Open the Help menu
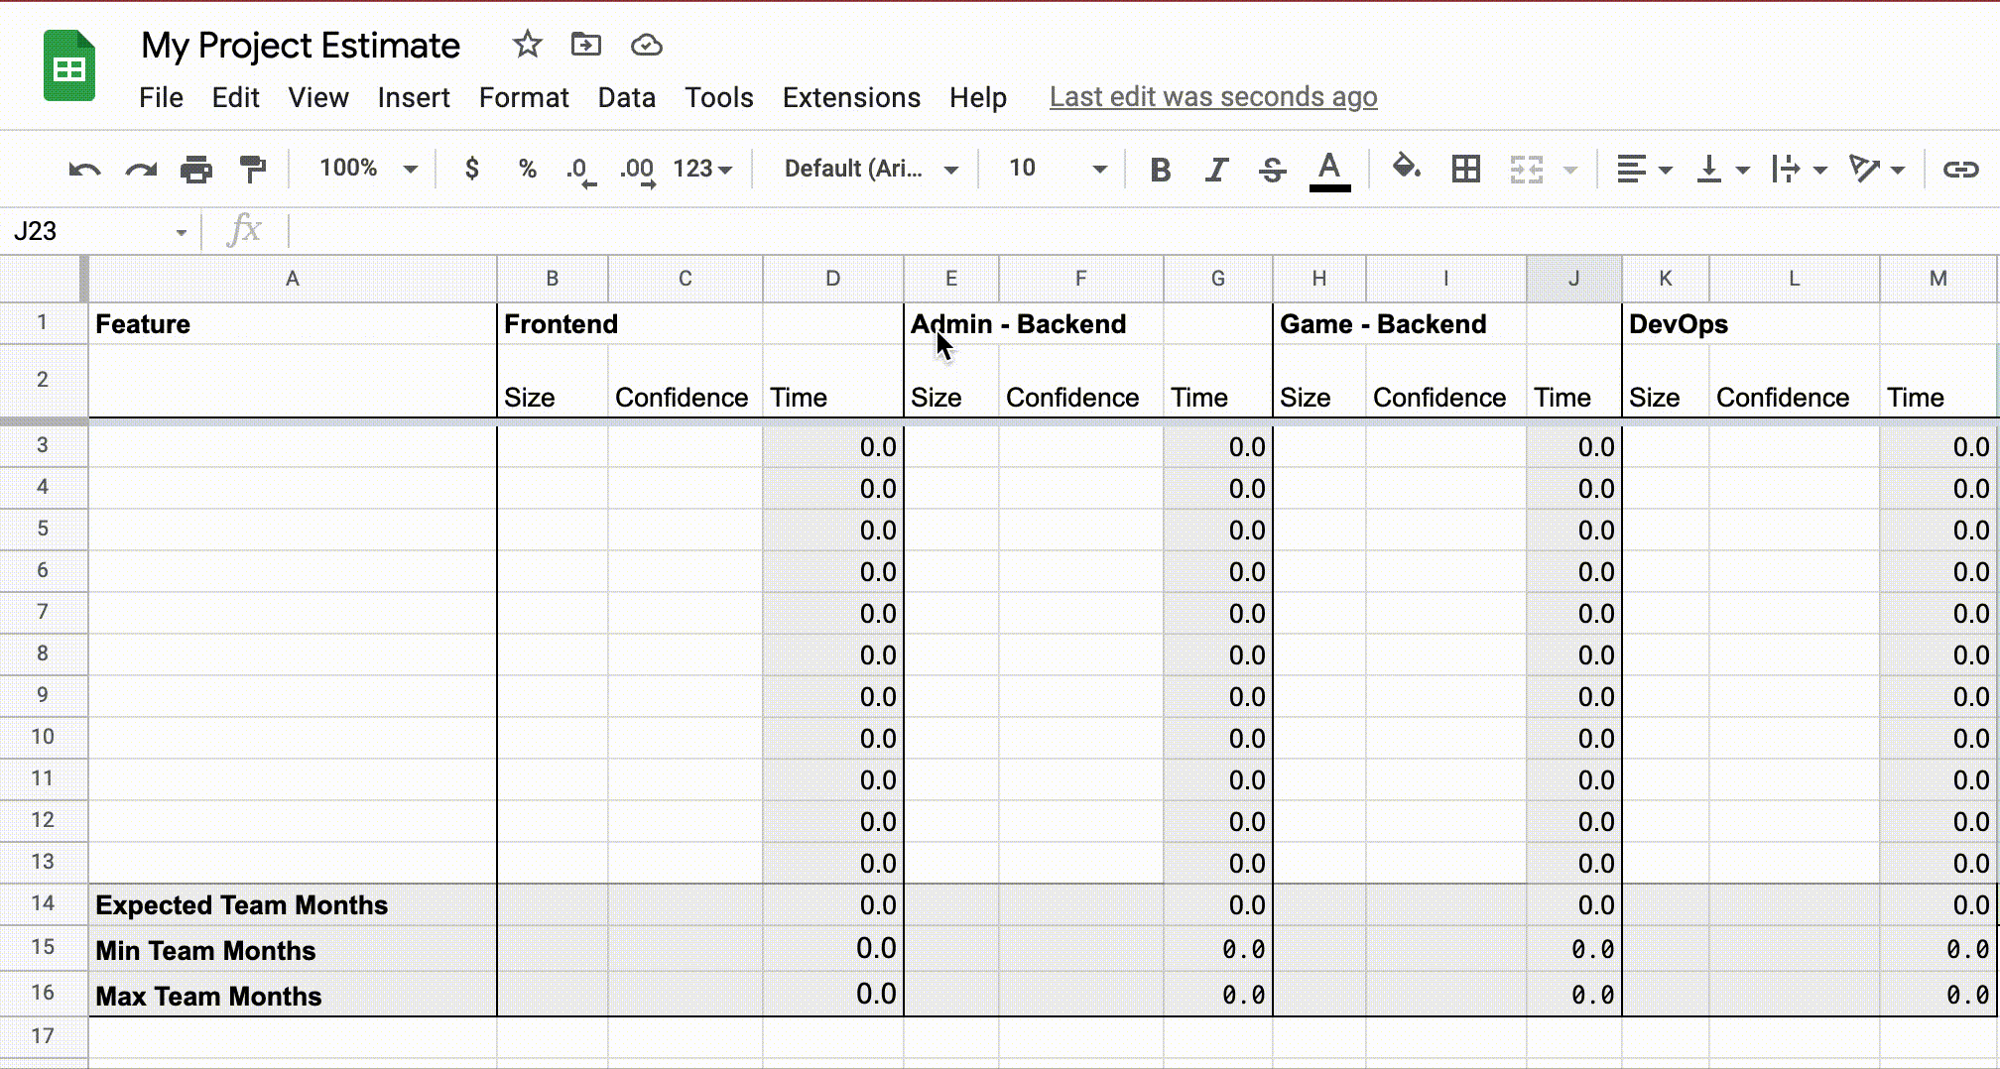 pyautogui.click(x=978, y=97)
